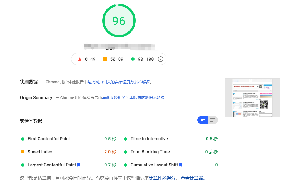Click the orange square 50–89 legend marker
This screenshot has width=286, height=184.
pyautogui.click(x=105, y=59)
